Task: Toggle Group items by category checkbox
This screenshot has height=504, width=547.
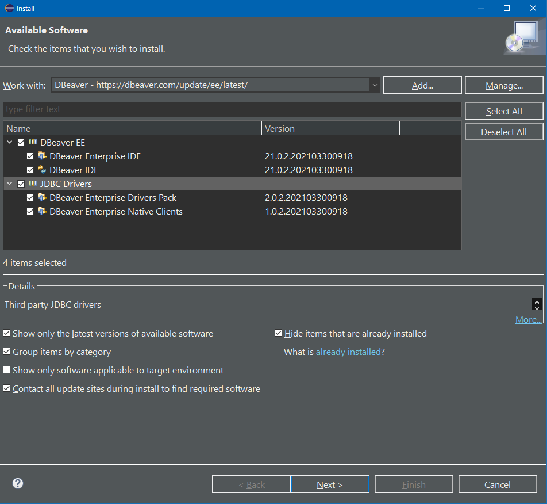Action: 7,352
